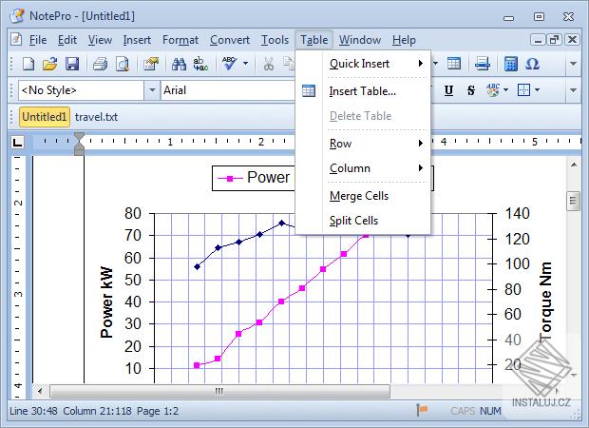Click the Omega symbol icon
Image resolution: width=589 pixels, height=428 pixels.
pyautogui.click(x=532, y=64)
